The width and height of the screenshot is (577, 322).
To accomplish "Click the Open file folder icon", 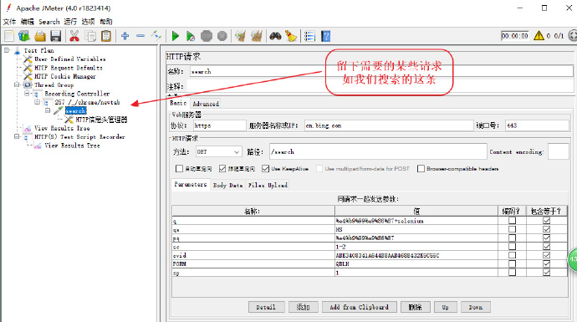I will pyautogui.click(x=40, y=36).
